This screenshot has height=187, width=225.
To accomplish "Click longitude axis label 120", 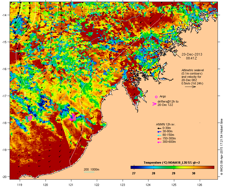I will (46, 185).
